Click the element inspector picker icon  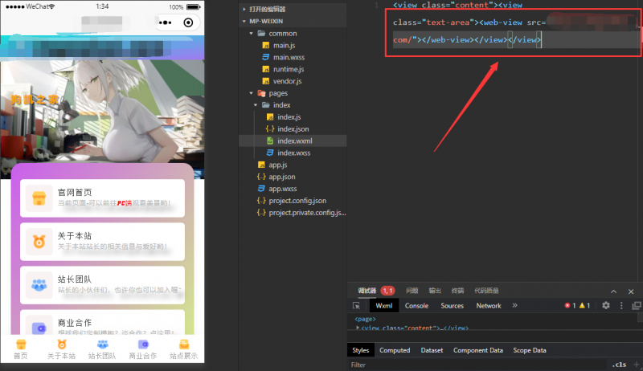356,306
